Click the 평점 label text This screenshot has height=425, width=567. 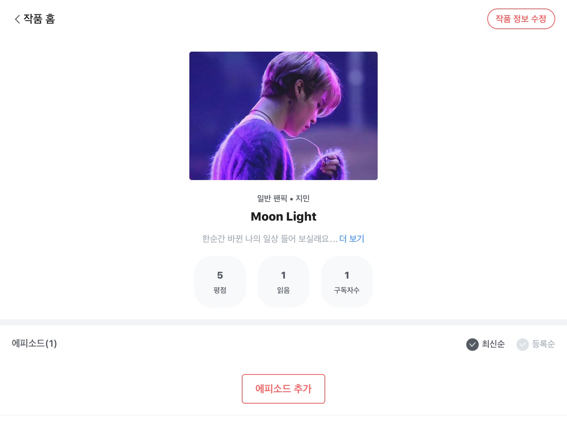point(220,290)
